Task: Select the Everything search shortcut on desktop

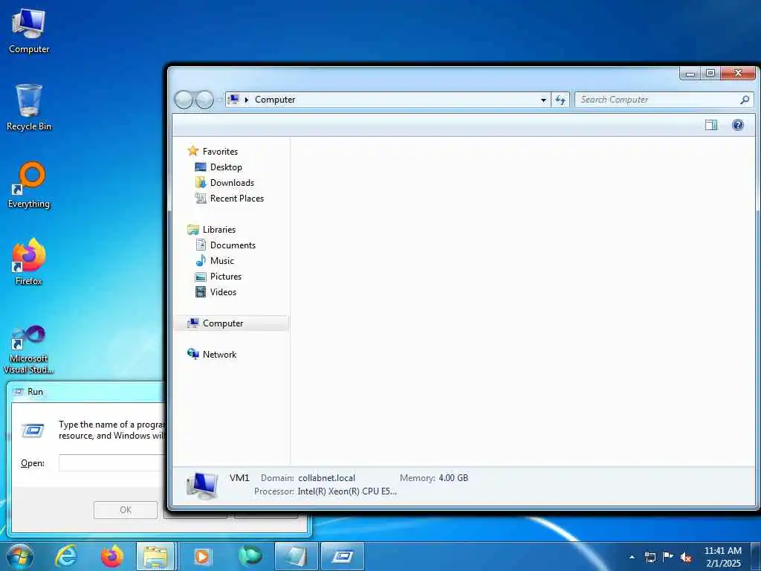Action: coord(29,185)
